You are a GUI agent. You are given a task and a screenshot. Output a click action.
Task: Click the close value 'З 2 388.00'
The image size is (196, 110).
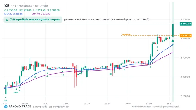(54, 10)
